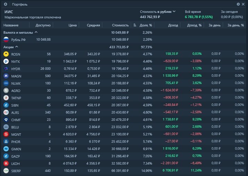Open the Стоимость в рублях currency dropdown
248x176 pixels.
(158, 12)
